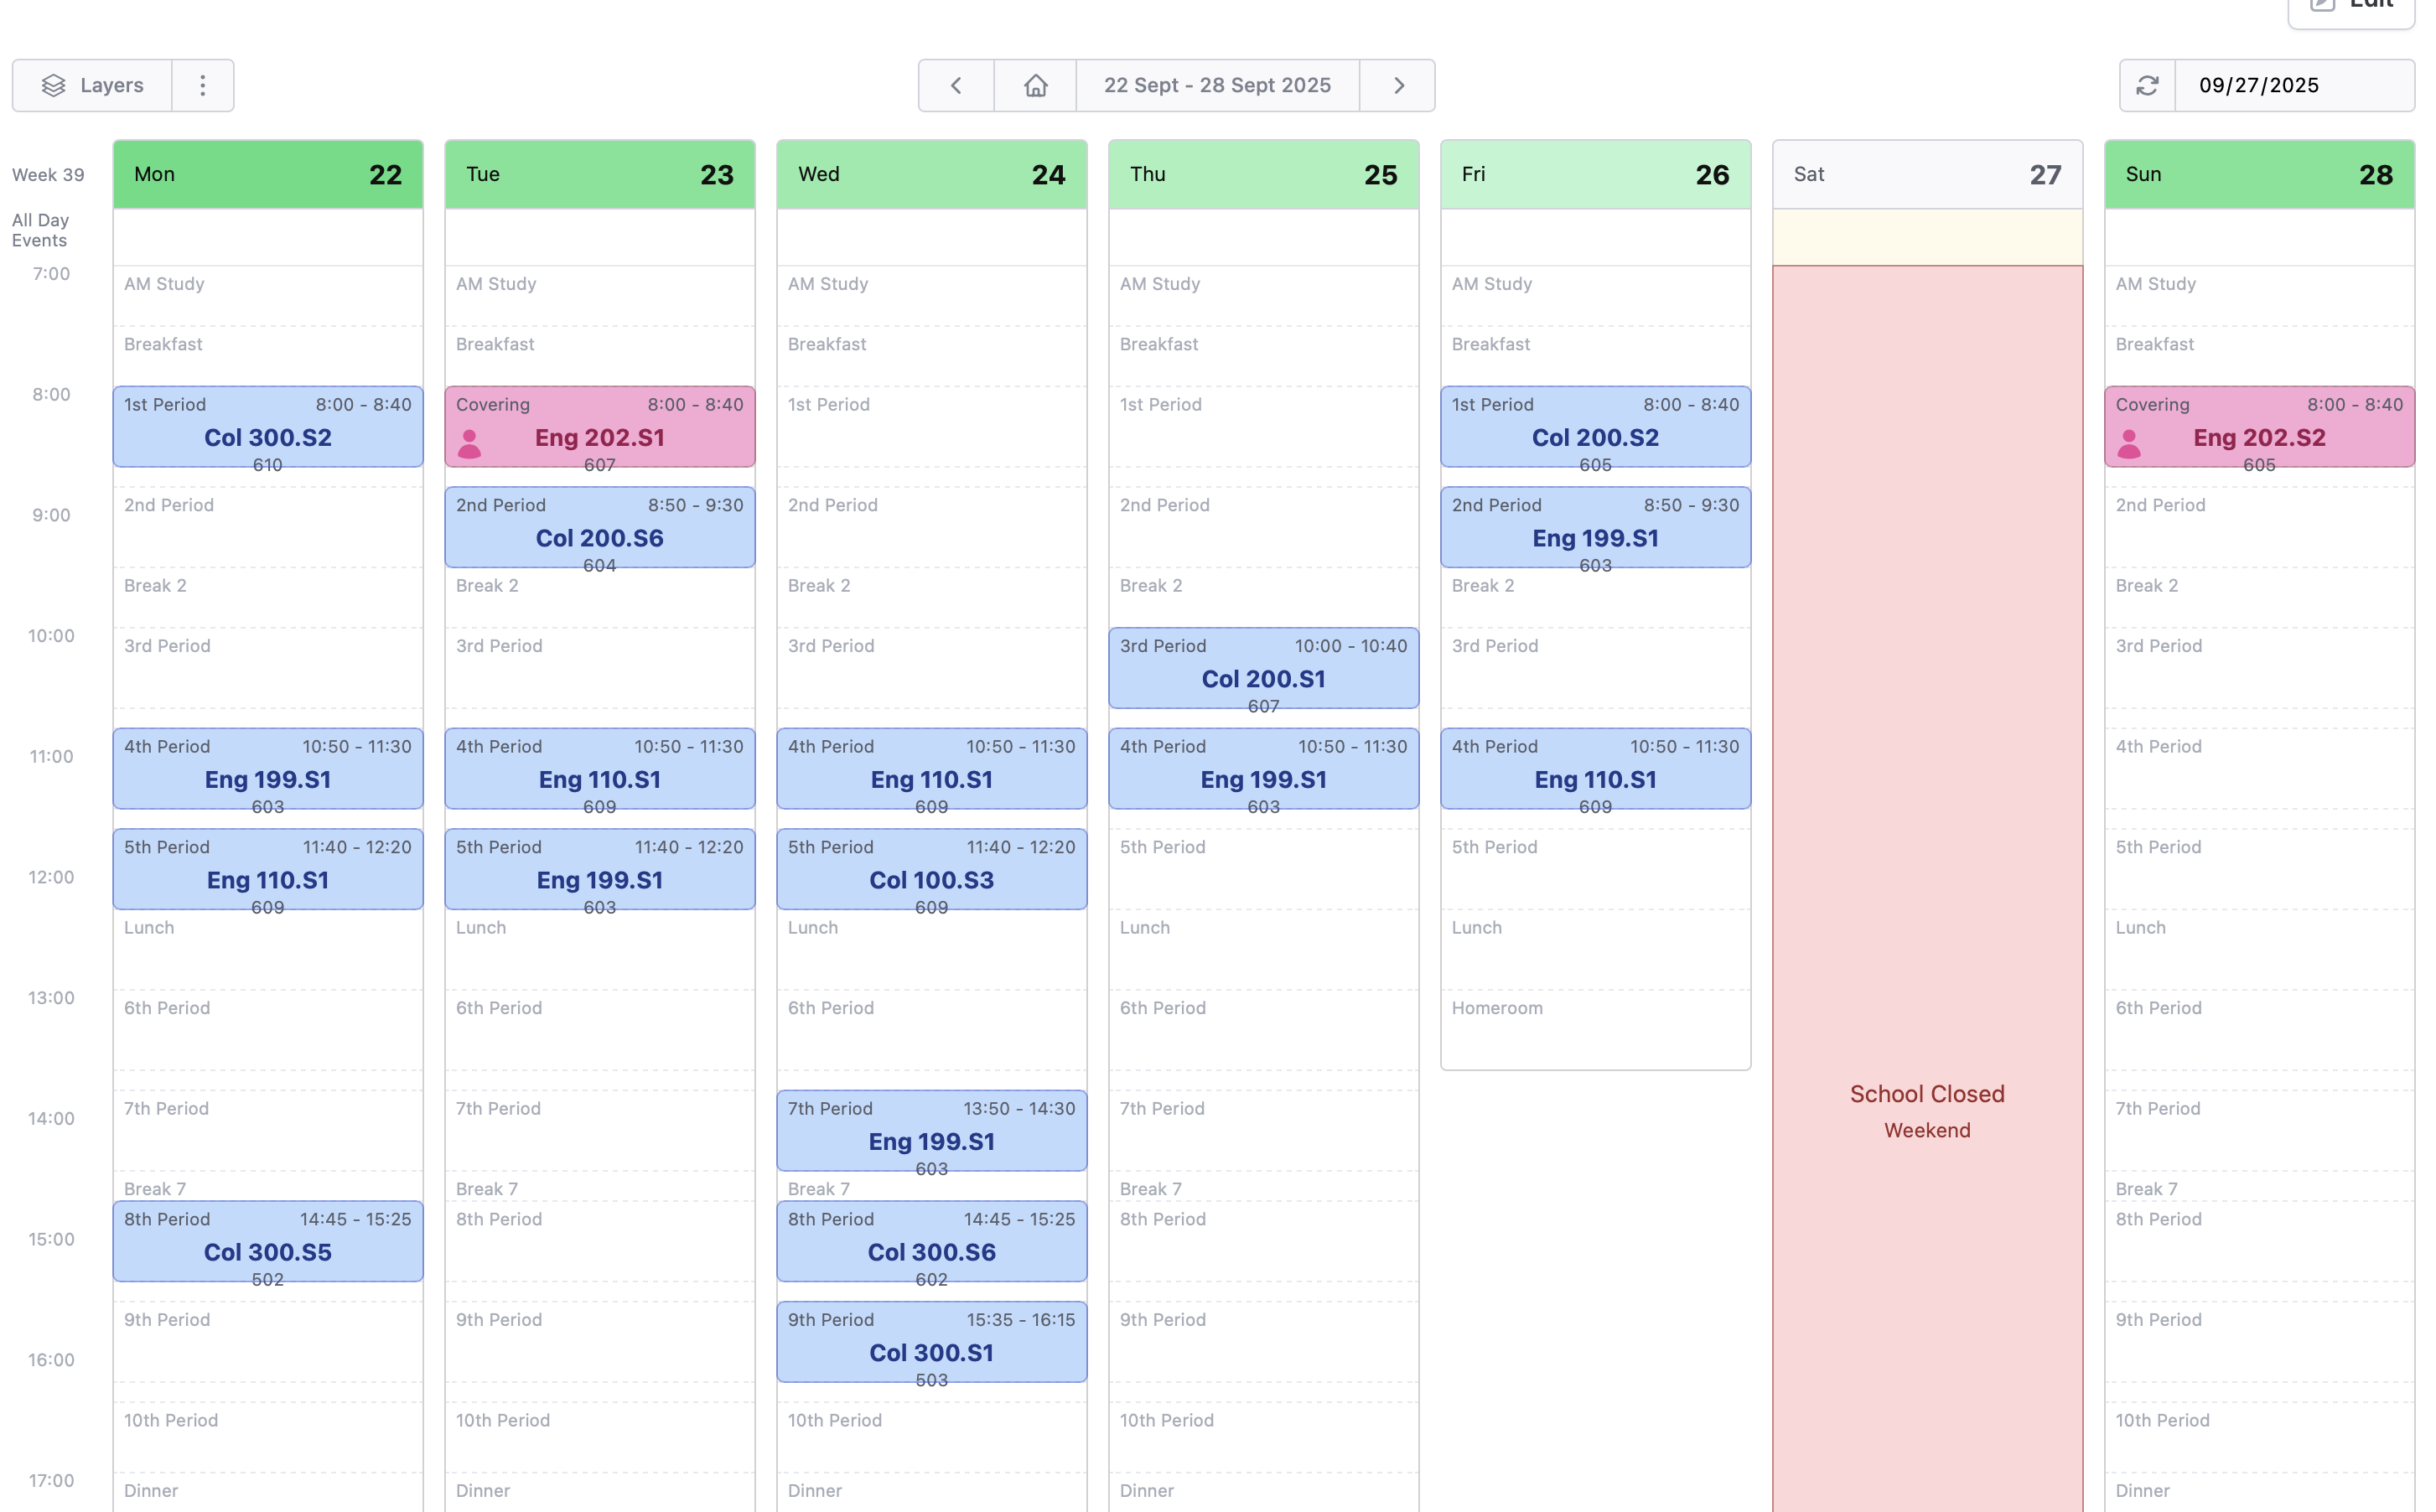Open the three-dot options menu
This screenshot has height=1512, width=2436.
pos(203,86)
